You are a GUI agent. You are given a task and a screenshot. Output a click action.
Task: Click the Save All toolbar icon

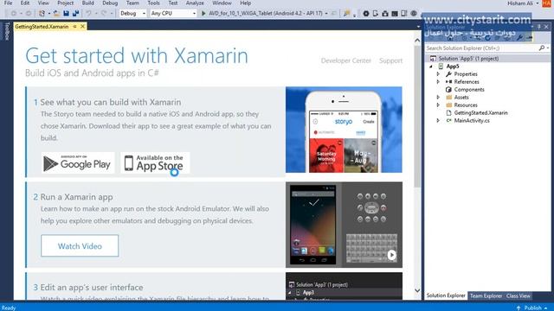[x=75, y=14]
